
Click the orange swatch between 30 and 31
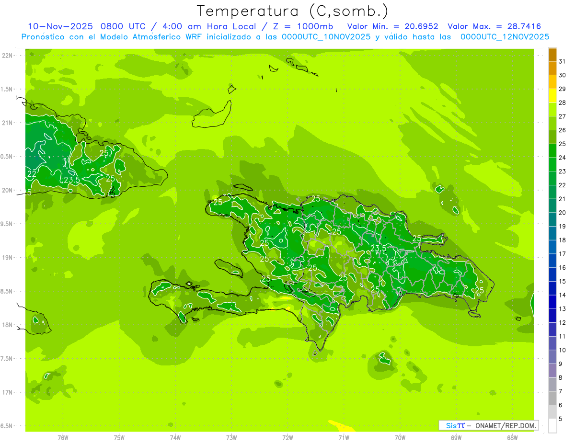pos(552,68)
